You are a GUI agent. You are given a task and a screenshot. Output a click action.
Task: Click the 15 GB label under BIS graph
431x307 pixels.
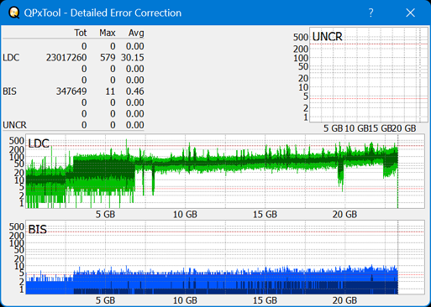coord(265,300)
